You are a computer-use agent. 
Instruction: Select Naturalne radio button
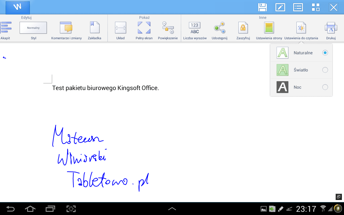[x=325, y=53]
